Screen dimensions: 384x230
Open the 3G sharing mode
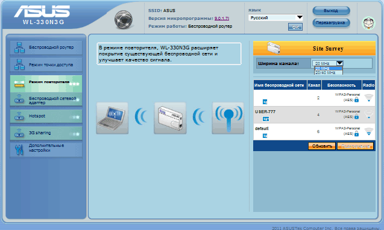pyautogui.click(x=46, y=133)
